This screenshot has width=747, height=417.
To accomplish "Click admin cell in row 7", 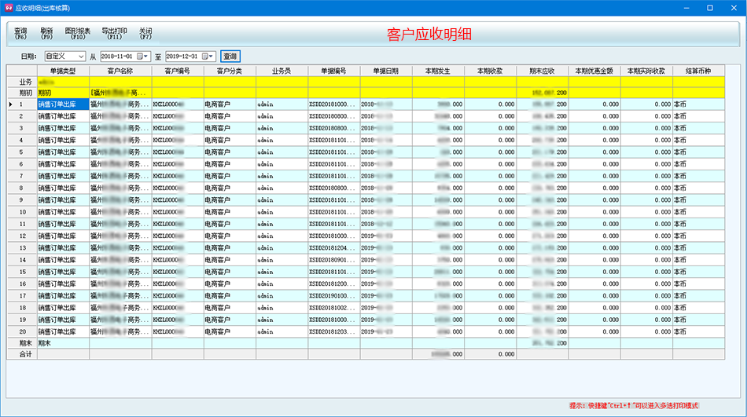I will (282, 176).
